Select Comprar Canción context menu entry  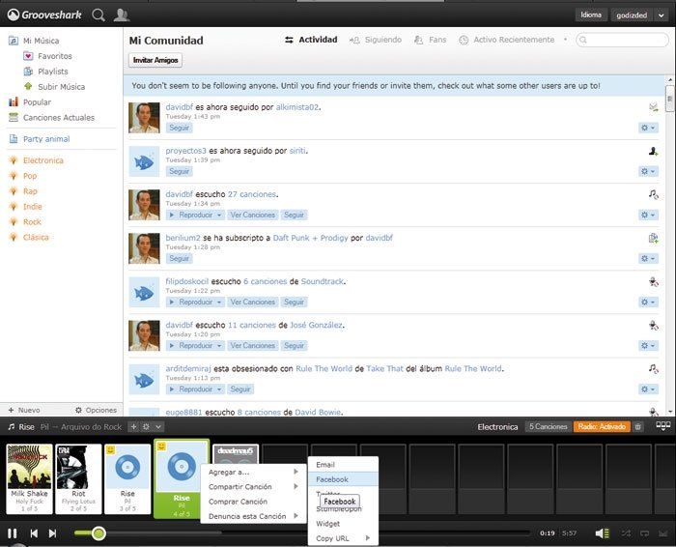tap(253, 502)
